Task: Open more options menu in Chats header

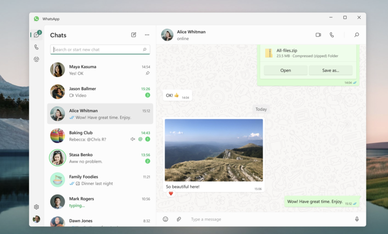Action: 147,35
